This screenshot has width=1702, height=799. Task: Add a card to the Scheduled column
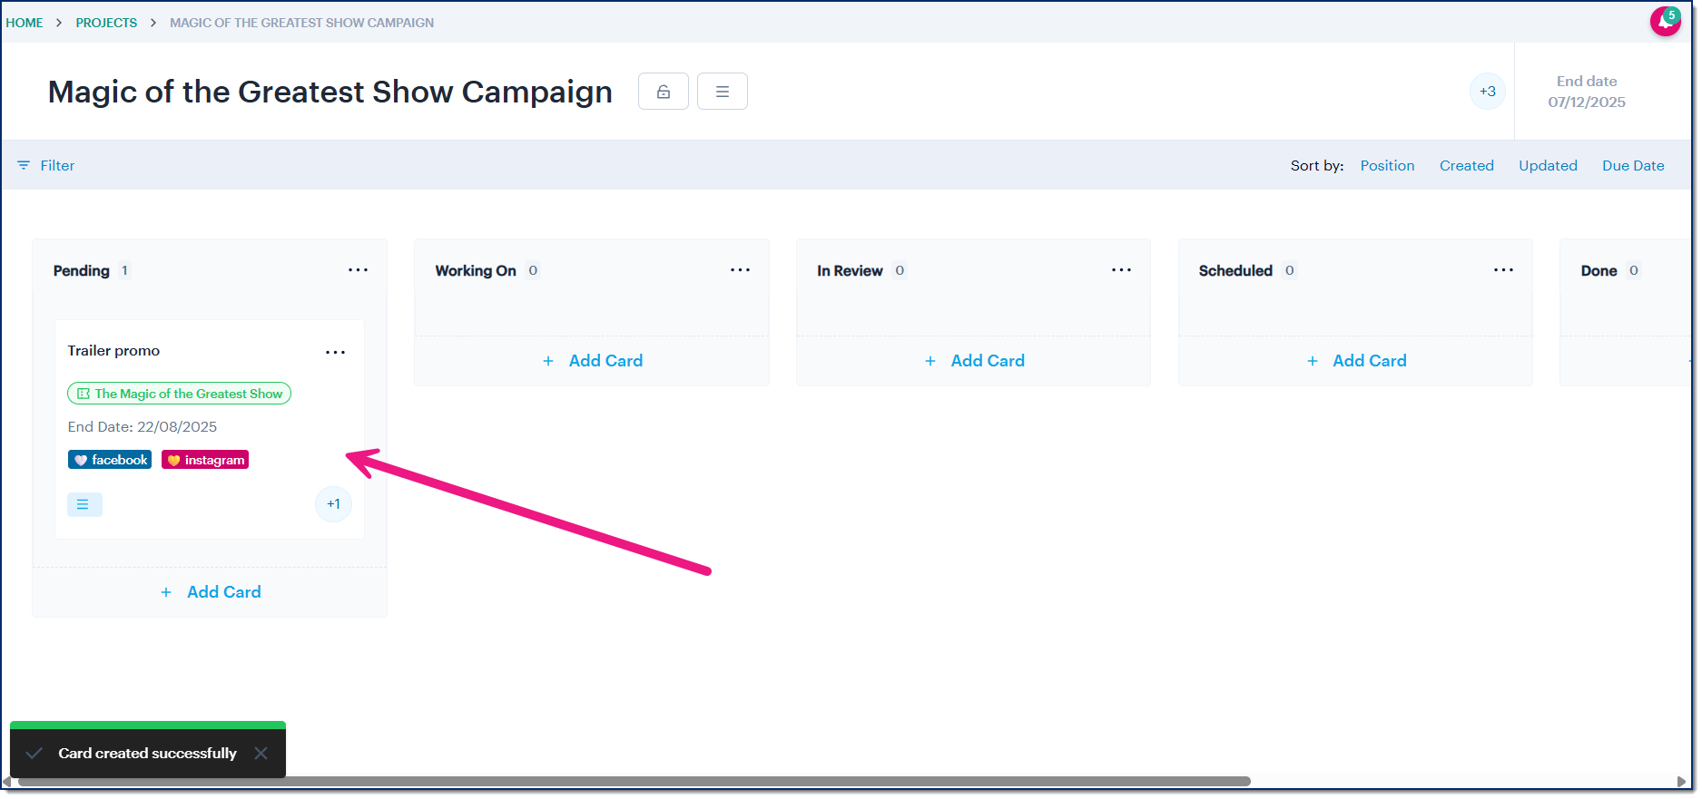tap(1357, 361)
